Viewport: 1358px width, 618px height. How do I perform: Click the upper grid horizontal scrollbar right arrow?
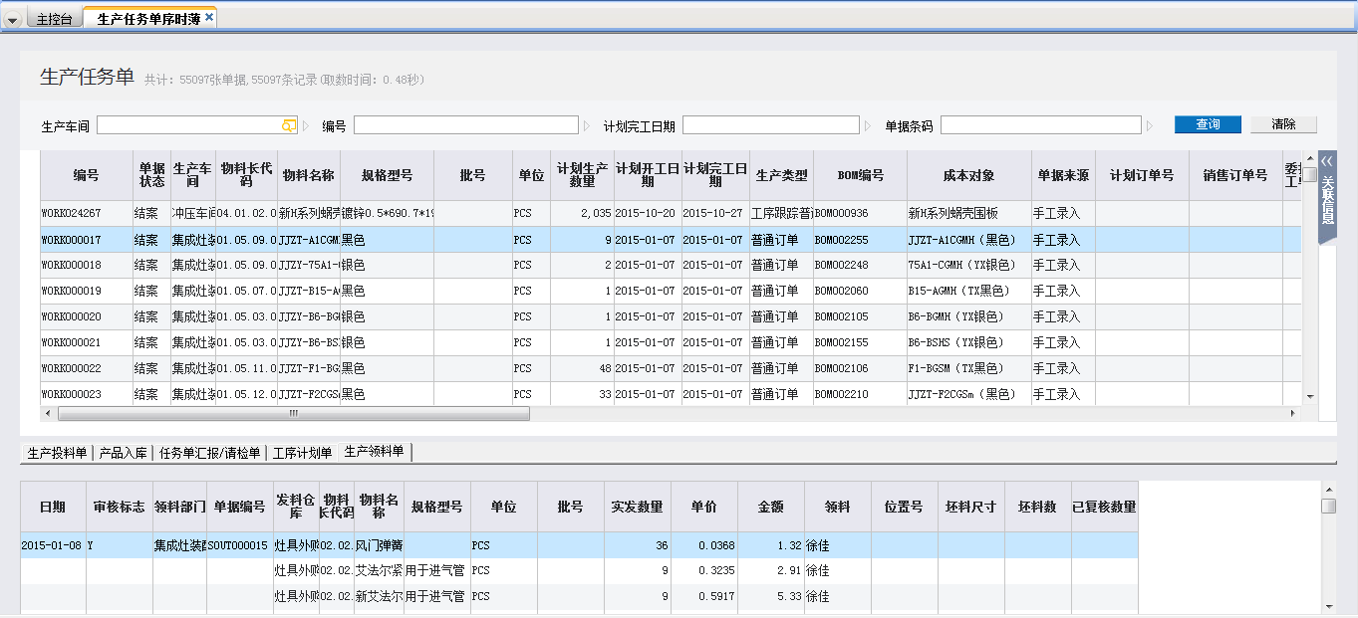pyautogui.click(x=1293, y=414)
